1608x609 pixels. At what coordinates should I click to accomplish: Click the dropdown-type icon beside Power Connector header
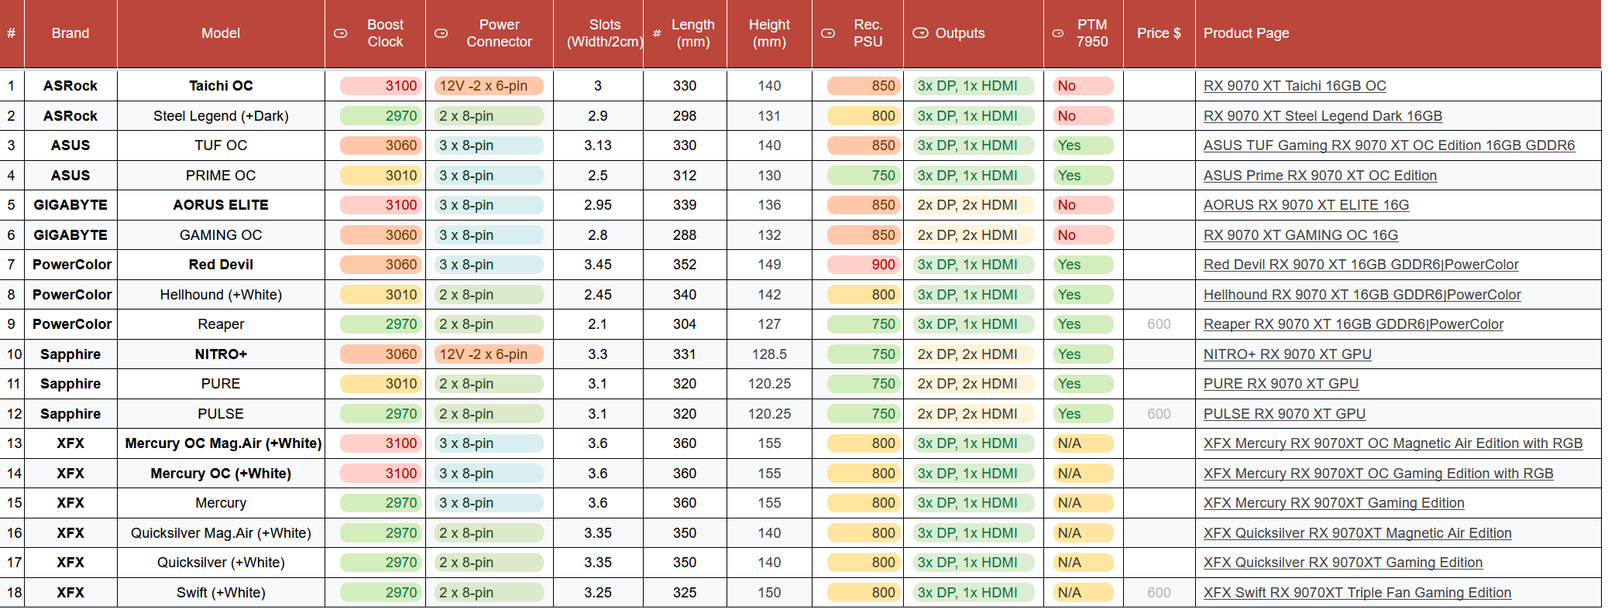441,33
